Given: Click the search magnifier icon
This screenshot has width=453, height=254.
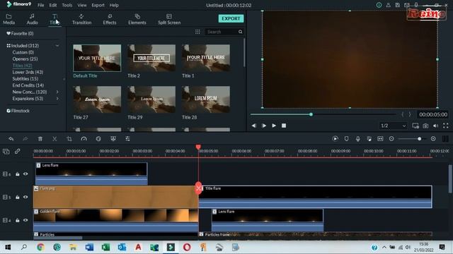Looking at the screenshot, I should [x=241, y=32].
